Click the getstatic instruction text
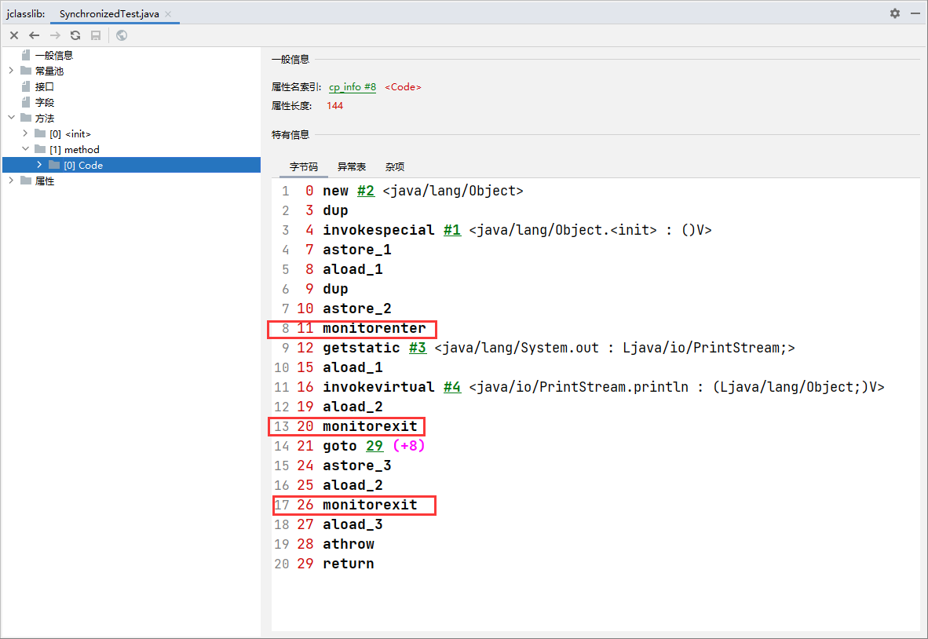The width and height of the screenshot is (928, 639). point(361,347)
